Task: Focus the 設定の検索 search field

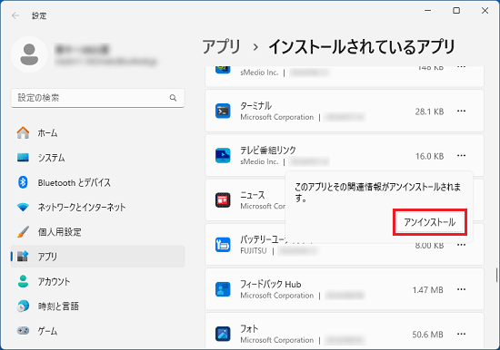Action: pyautogui.click(x=97, y=98)
